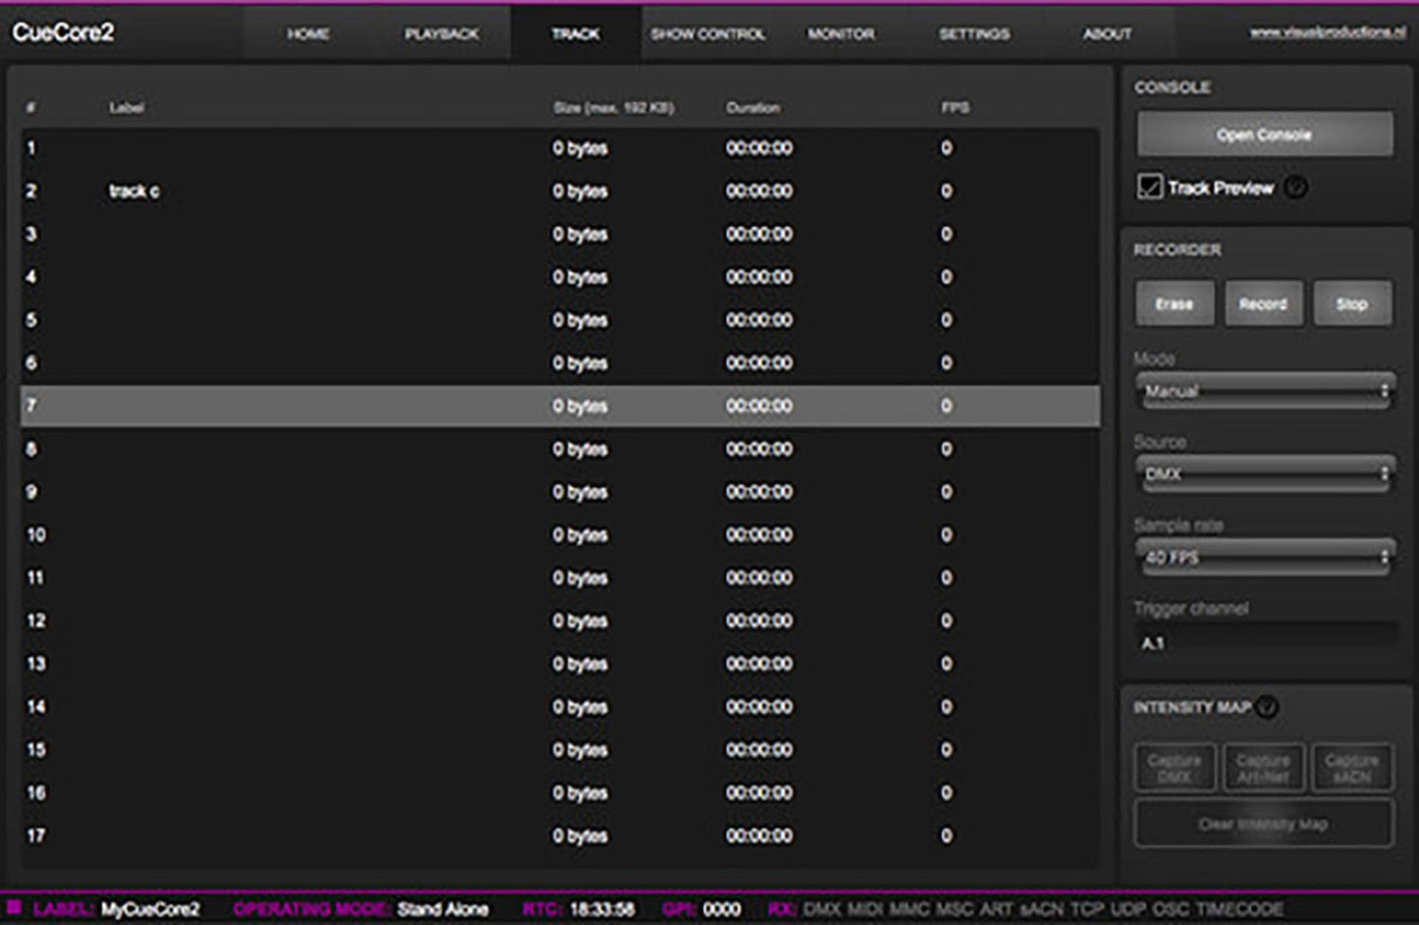
Task: Open the Mode dropdown set to Manual
Action: click(x=1265, y=390)
